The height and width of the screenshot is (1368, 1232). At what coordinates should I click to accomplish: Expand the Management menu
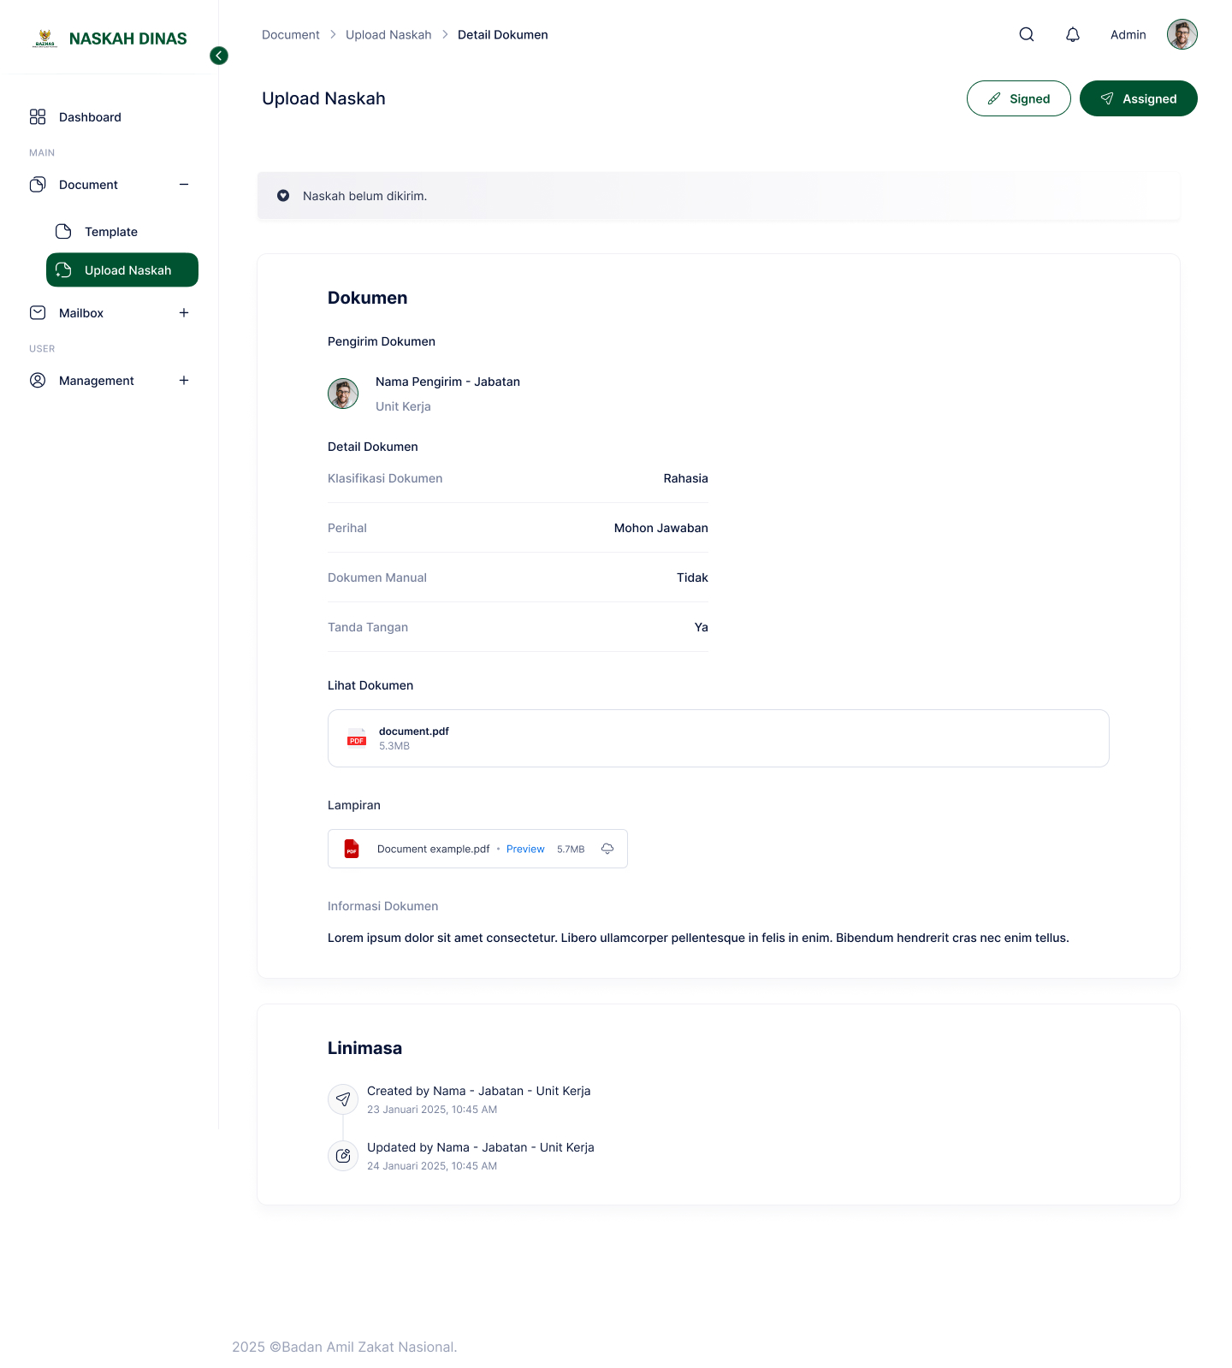(x=184, y=381)
